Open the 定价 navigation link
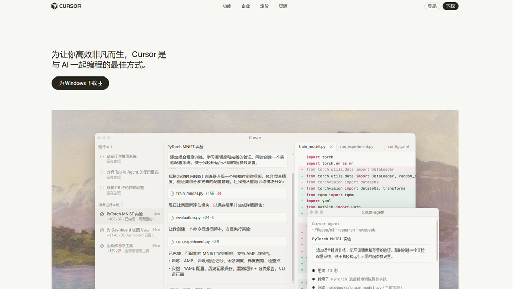513x289 pixels. coord(264,6)
